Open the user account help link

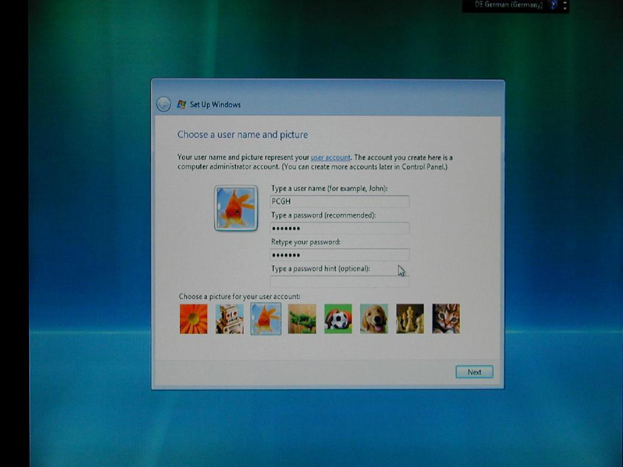point(330,158)
